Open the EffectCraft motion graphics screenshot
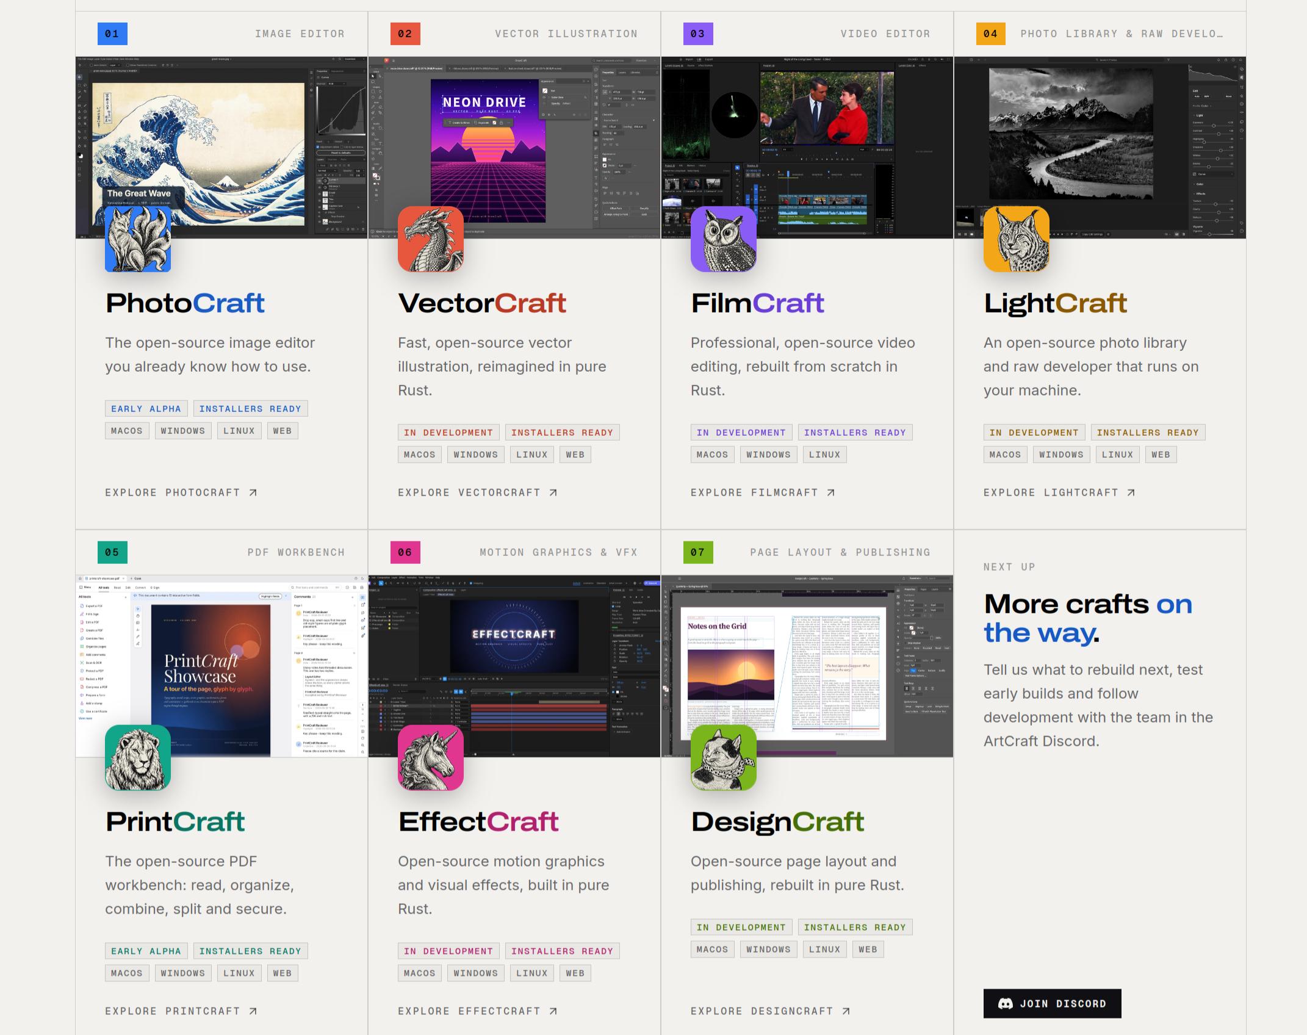 [514, 666]
